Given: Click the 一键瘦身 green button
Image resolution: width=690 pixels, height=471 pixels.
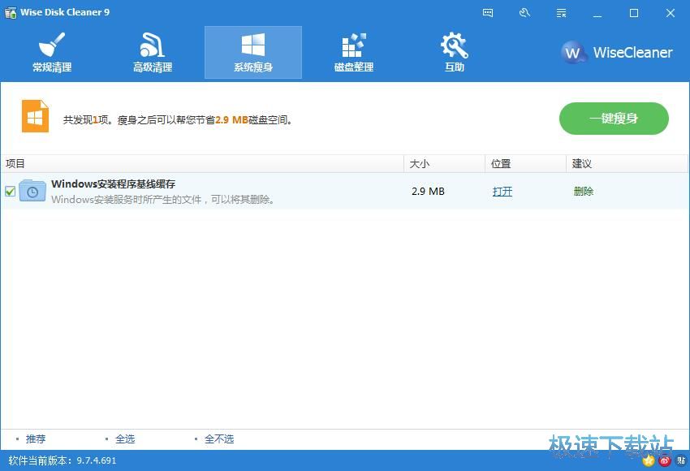Looking at the screenshot, I should (x=614, y=119).
